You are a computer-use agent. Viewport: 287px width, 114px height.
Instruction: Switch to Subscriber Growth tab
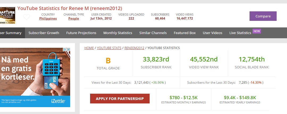(44, 33)
